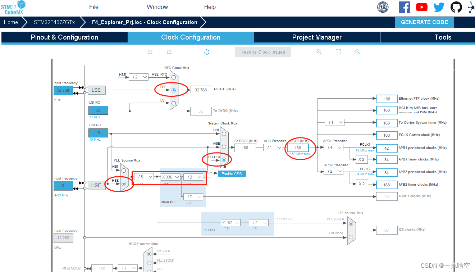This screenshot has width=475, height=272.
Task: Click the Ethernet PTP clock 168 field
Action: click(387, 99)
